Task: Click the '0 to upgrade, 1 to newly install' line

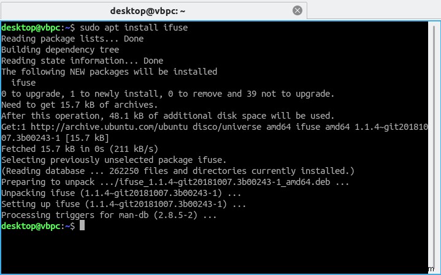Action: coord(168,94)
